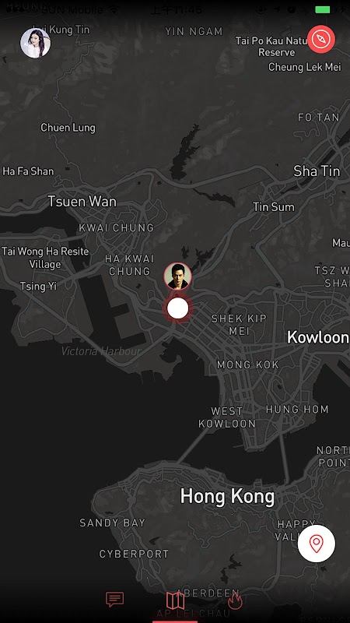The width and height of the screenshot is (350, 623).
Task: Click the Kowloon label on map
Action: [x=318, y=337]
